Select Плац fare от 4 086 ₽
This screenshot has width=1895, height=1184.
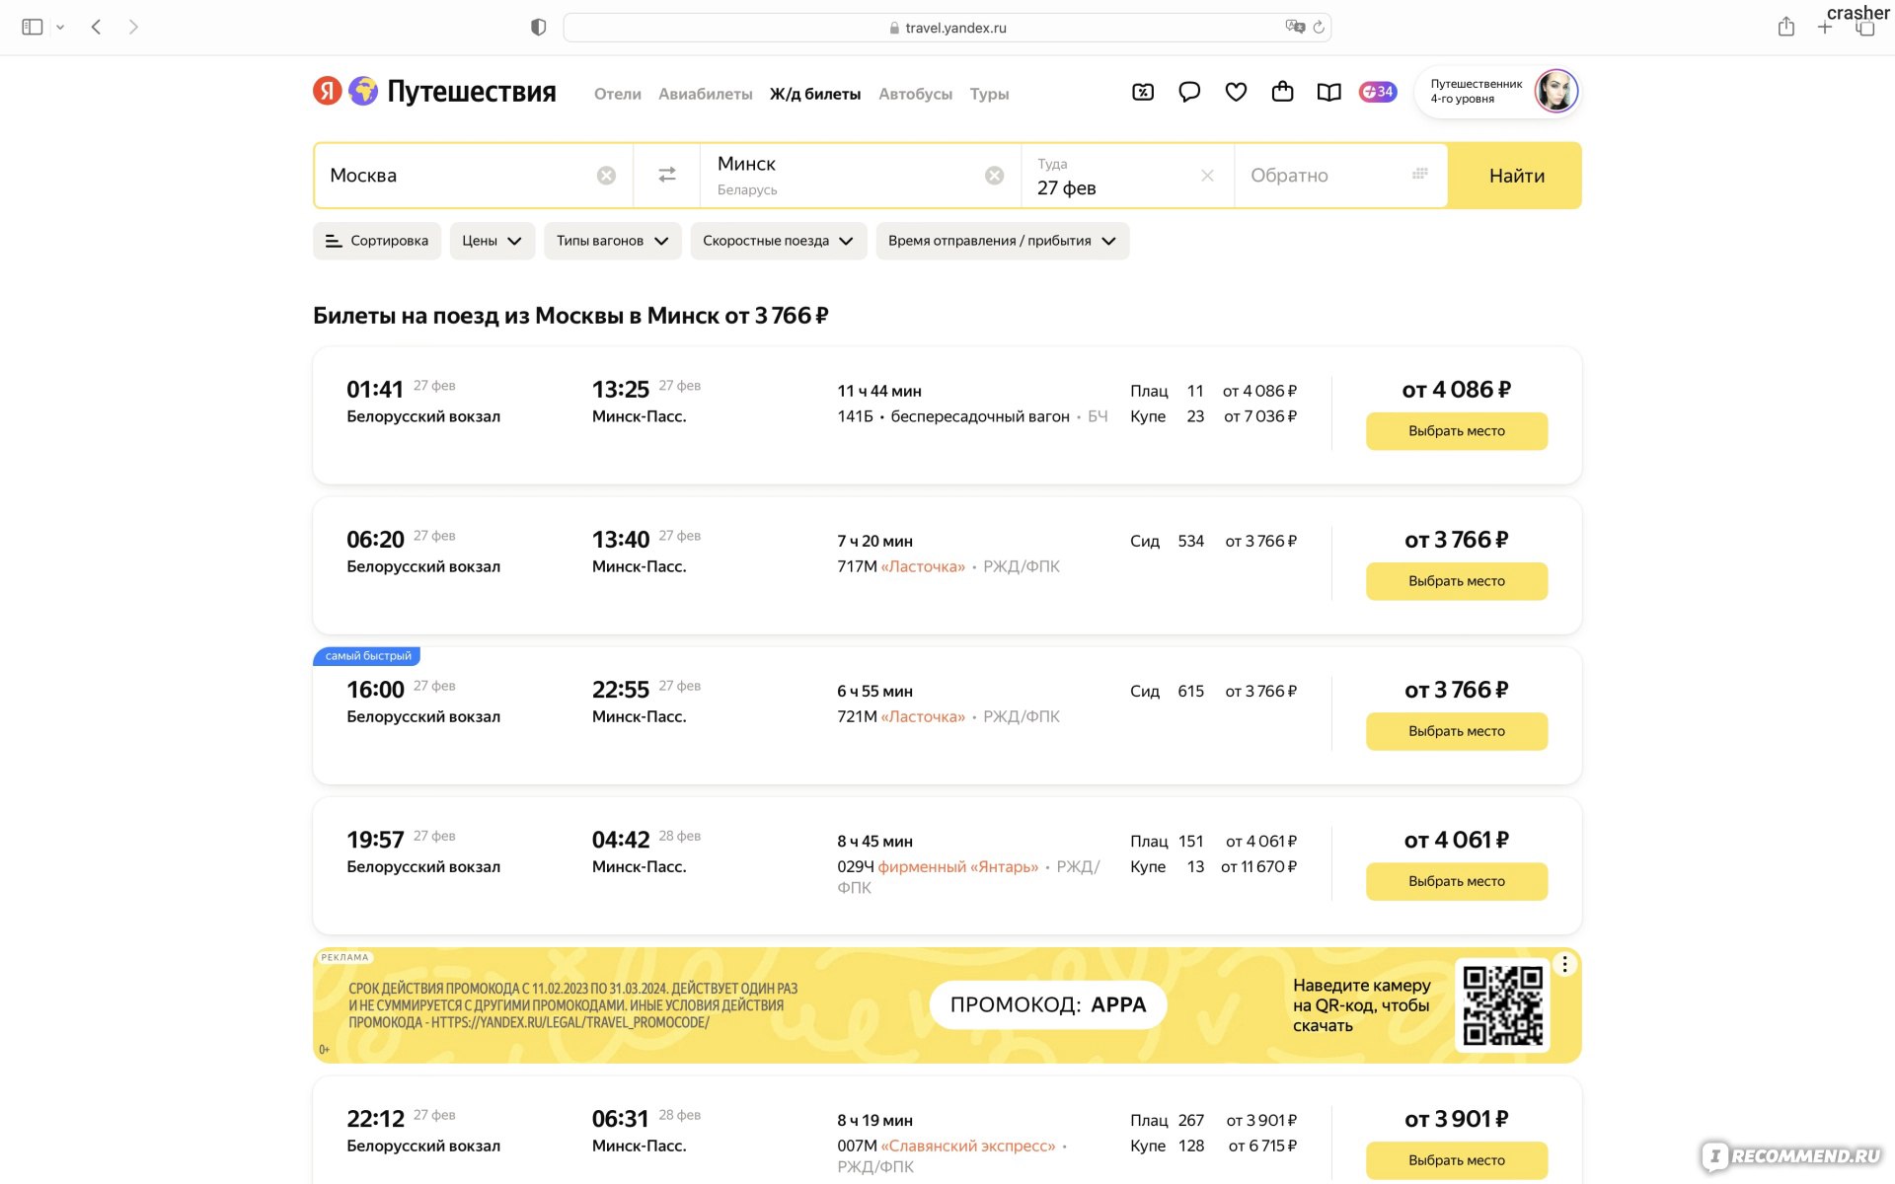coord(1214,391)
